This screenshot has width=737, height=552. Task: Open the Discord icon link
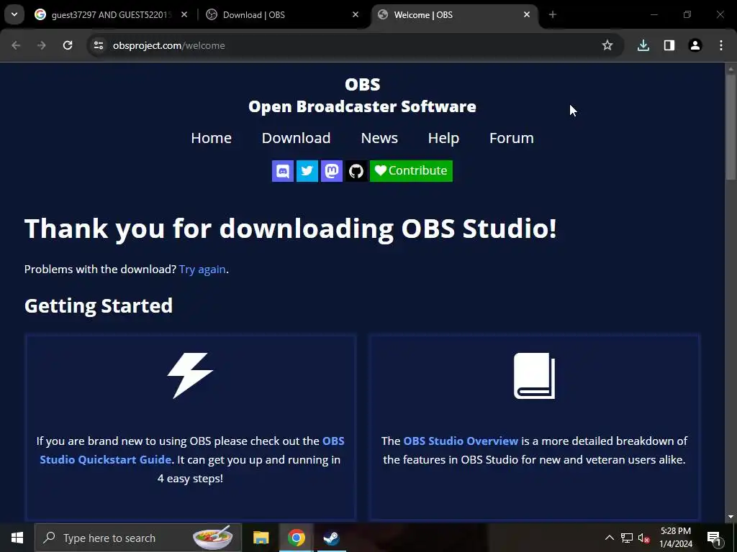[x=282, y=171]
